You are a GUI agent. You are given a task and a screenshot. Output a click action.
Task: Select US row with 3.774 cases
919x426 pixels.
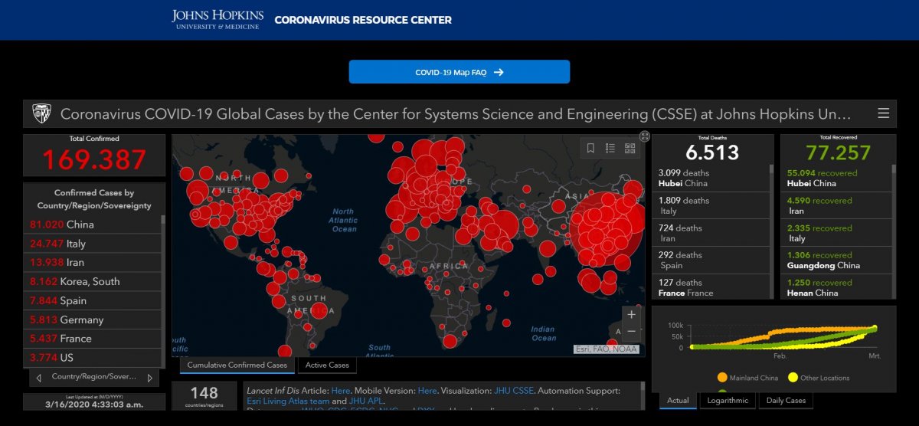pos(92,357)
